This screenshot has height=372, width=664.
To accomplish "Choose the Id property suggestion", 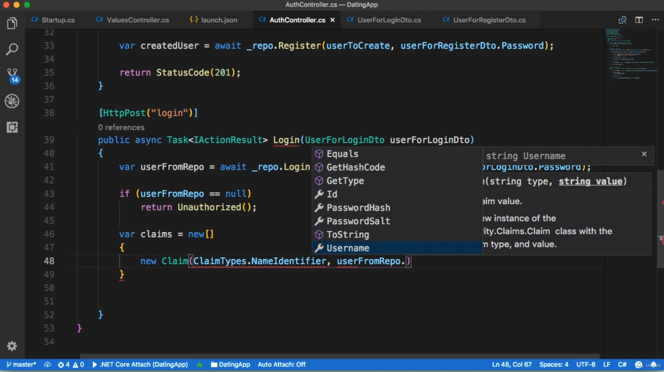I will click(x=397, y=194).
